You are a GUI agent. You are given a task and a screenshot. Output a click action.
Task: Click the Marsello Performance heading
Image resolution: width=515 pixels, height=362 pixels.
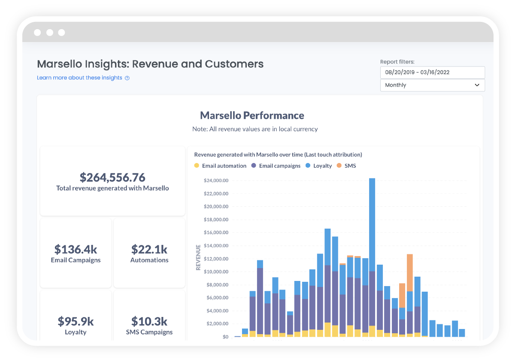(x=252, y=115)
